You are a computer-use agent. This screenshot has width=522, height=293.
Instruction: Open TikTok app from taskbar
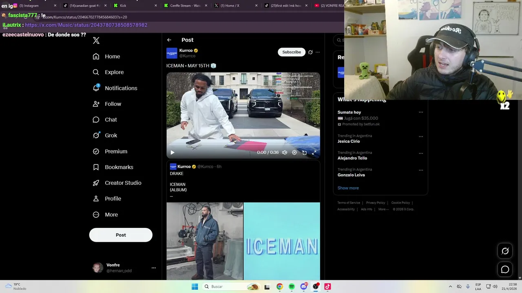click(327, 286)
